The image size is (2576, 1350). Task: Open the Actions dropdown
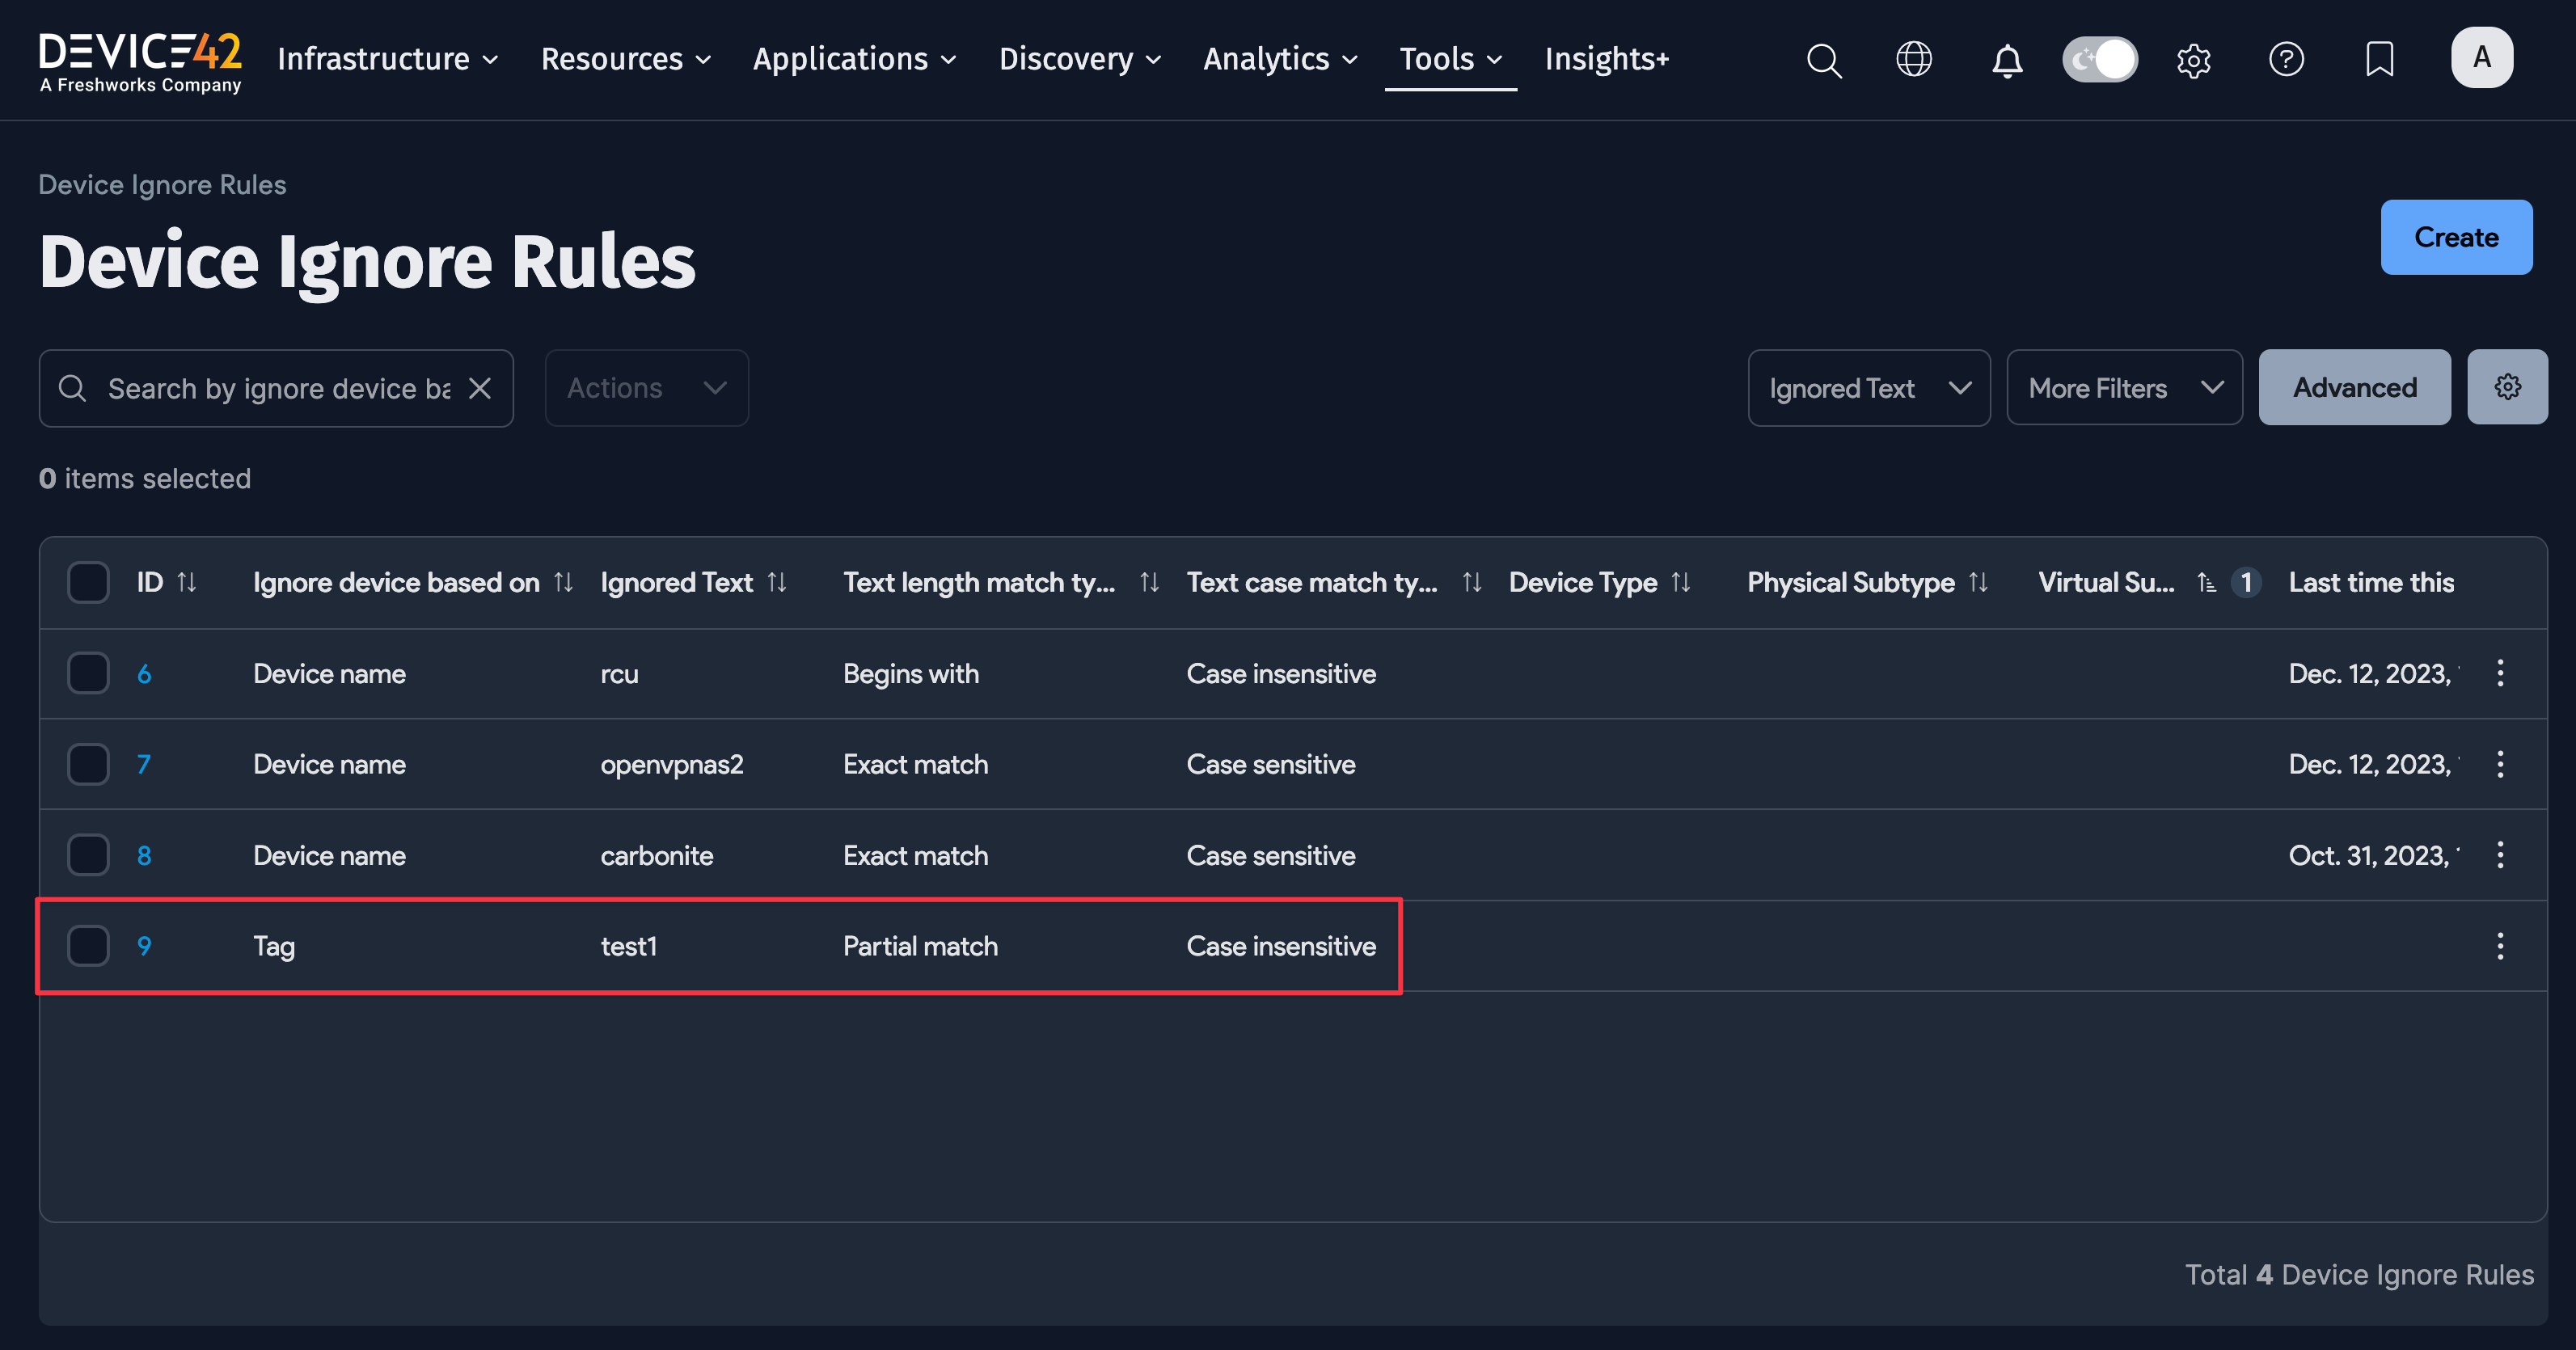click(645, 388)
